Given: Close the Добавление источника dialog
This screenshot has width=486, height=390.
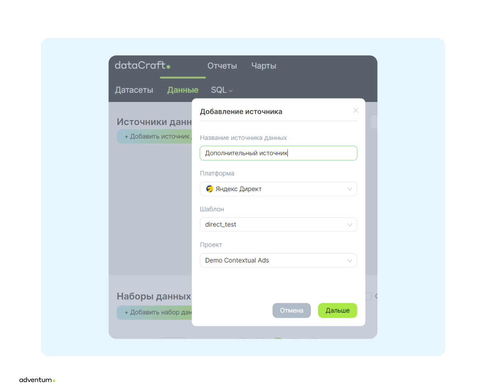Looking at the screenshot, I should (x=355, y=110).
